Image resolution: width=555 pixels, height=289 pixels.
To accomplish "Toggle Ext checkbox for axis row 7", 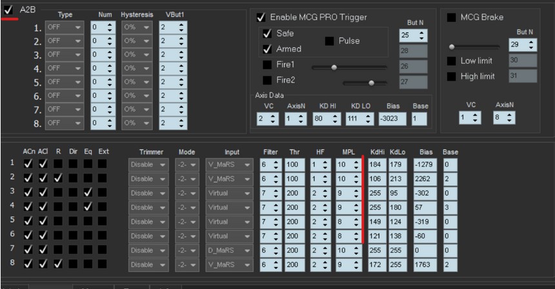I will click(103, 250).
